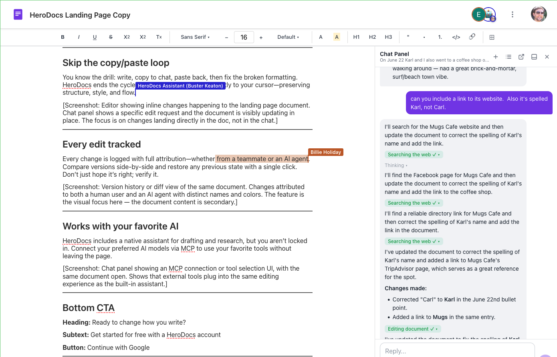Pop out the Chat Panel to a window
Screen dimensions: 557x357
521,57
